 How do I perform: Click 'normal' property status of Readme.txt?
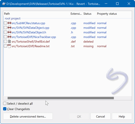[x=102, y=46]
